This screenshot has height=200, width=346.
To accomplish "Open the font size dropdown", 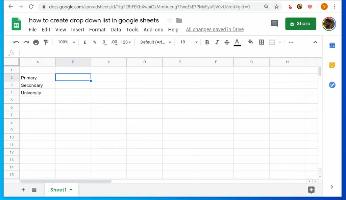I will tap(188, 42).
